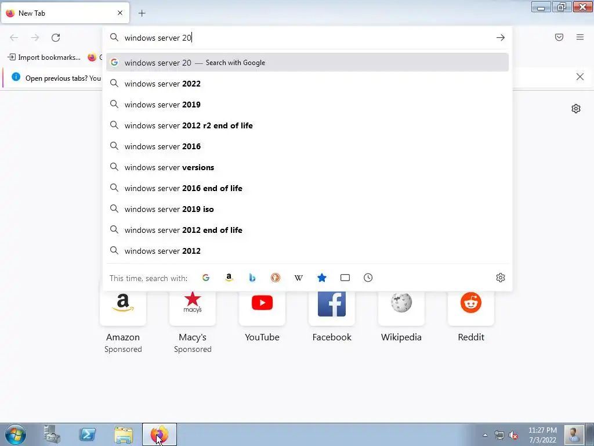Click the Firefox taskbar button
This screenshot has width=594, height=446.
point(160,434)
